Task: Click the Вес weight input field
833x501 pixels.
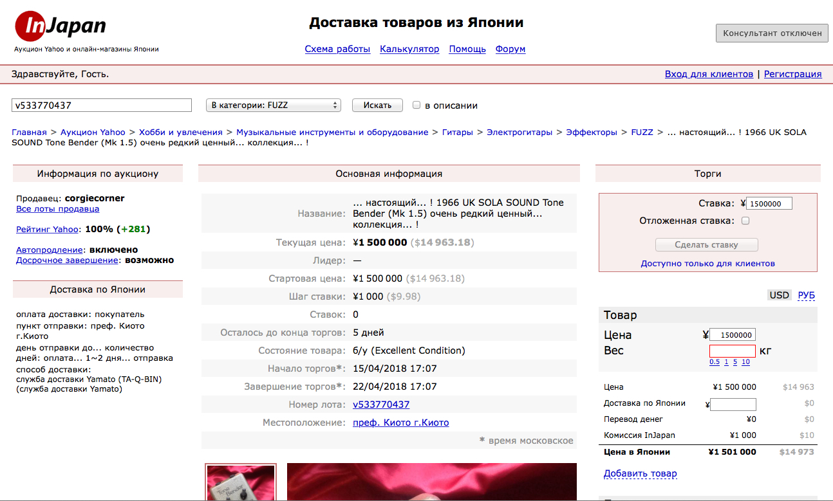Action: [733, 351]
